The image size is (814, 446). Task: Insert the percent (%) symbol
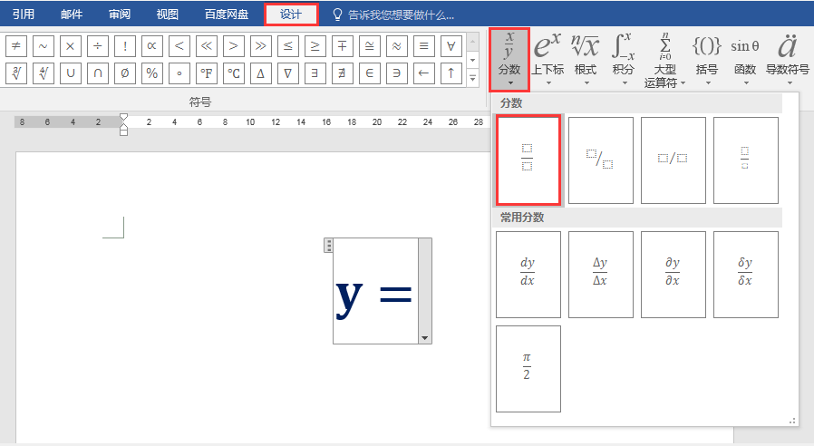click(151, 73)
